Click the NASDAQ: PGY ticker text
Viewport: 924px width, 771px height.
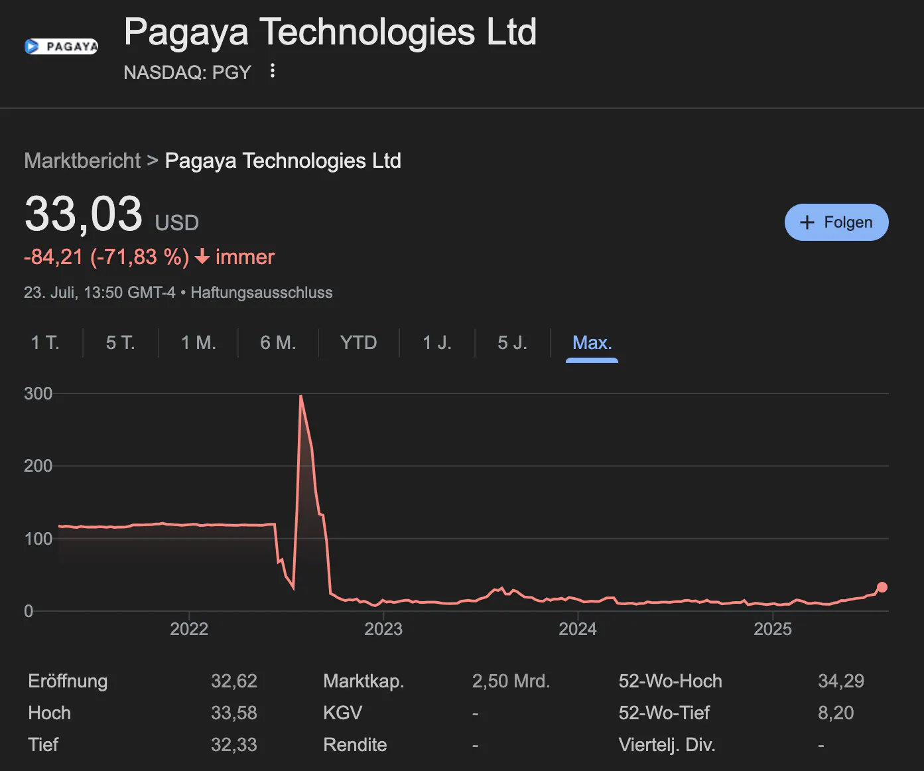(x=188, y=72)
